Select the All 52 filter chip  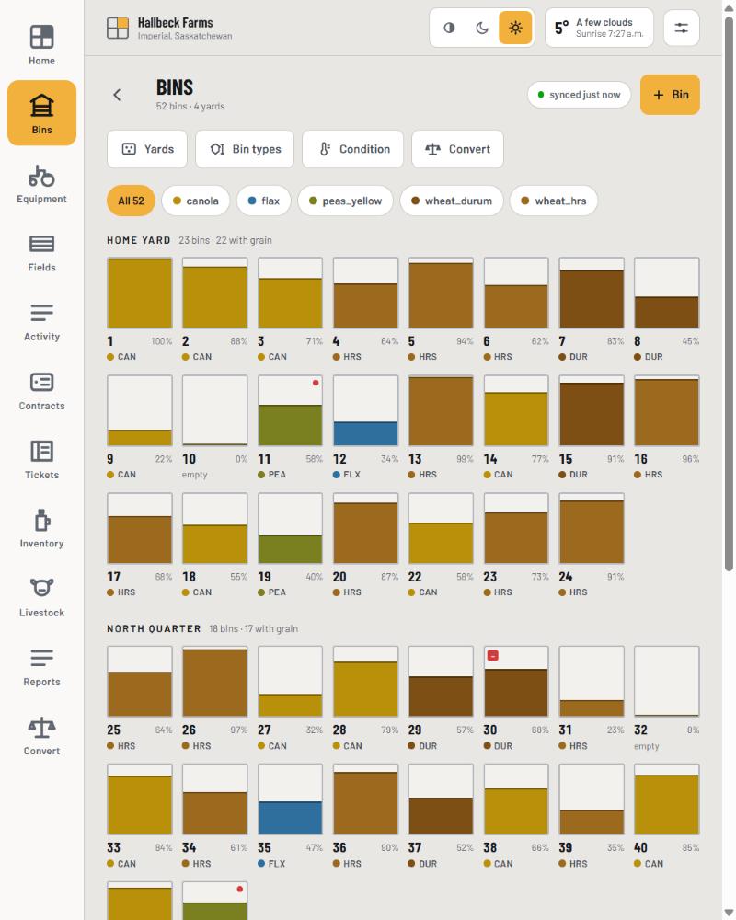click(x=131, y=201)
